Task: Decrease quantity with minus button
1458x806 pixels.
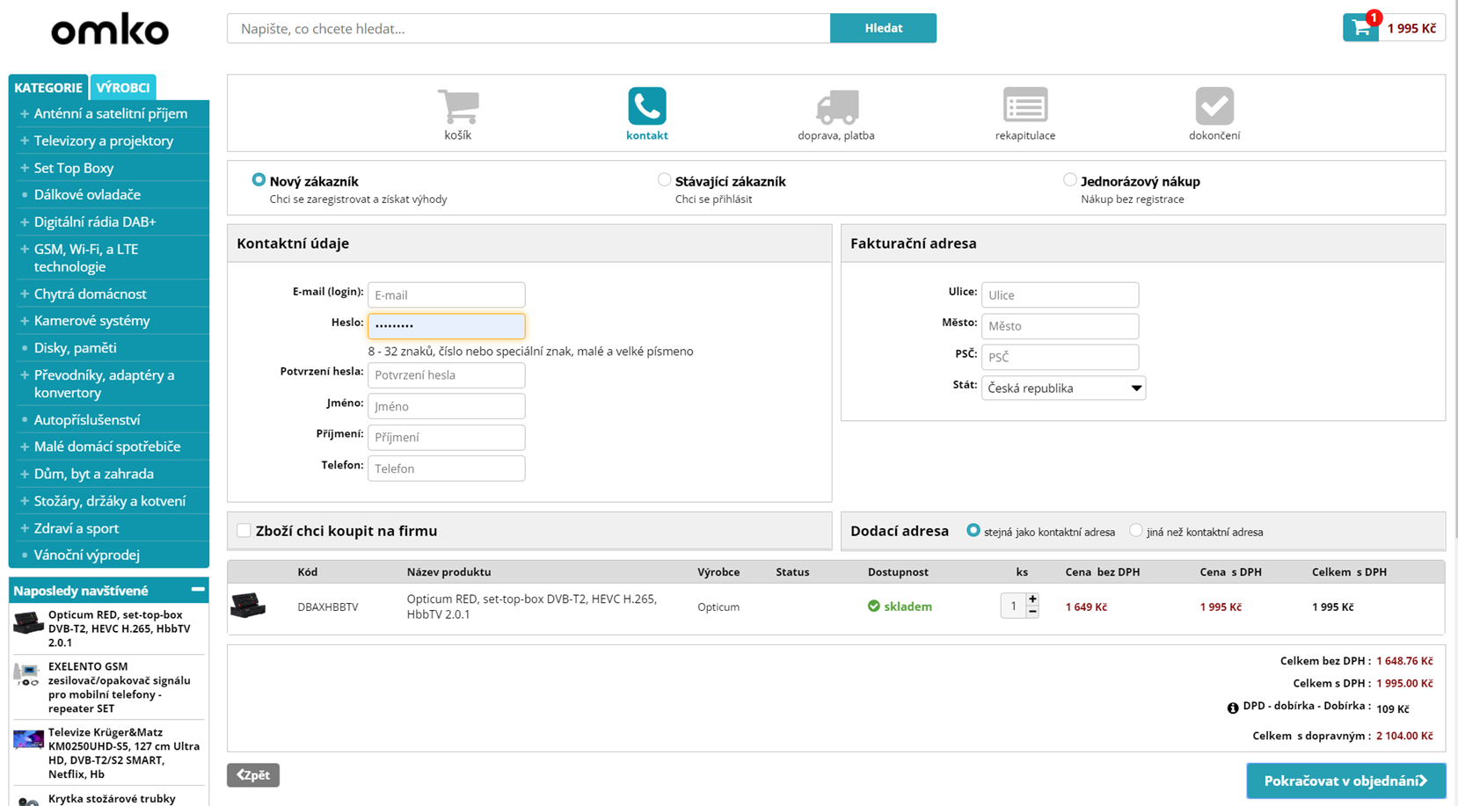Action: 1032,612
